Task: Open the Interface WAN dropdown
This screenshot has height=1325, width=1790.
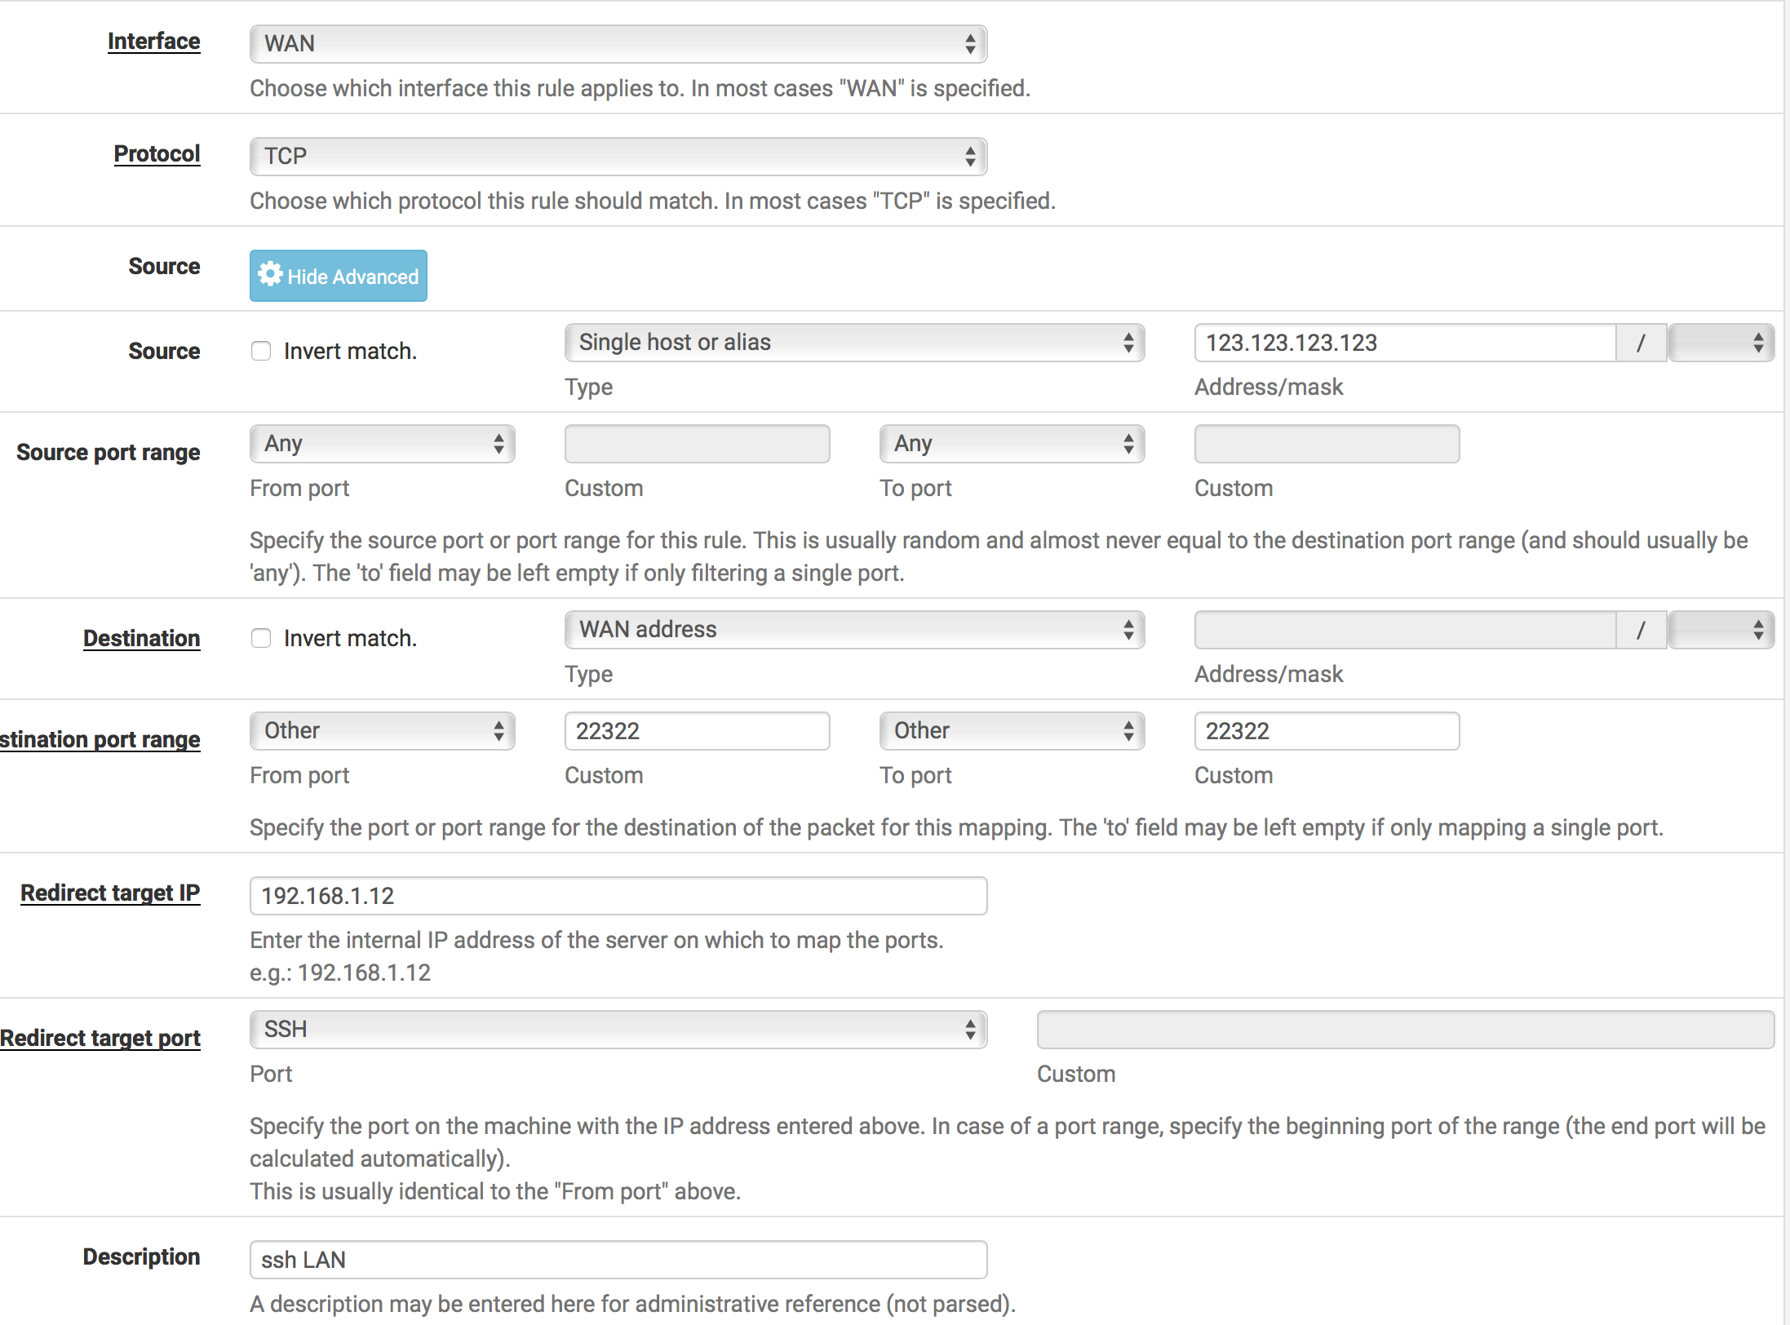Action: [618, 43]
